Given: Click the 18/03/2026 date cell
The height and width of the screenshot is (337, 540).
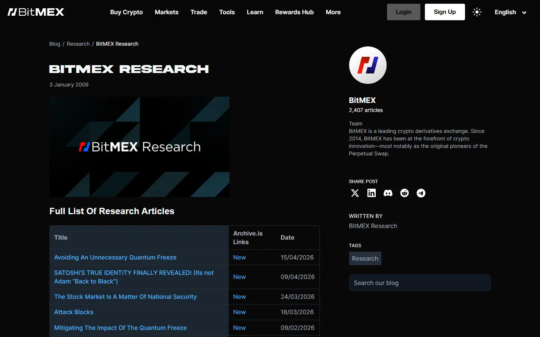Looking at the screenshot, I should pos(297,312).
